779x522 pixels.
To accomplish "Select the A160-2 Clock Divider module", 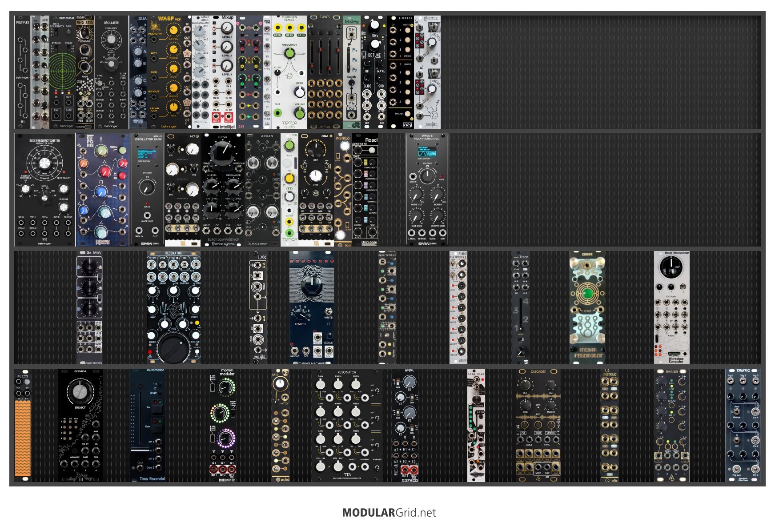I will [x=458, y=308].
